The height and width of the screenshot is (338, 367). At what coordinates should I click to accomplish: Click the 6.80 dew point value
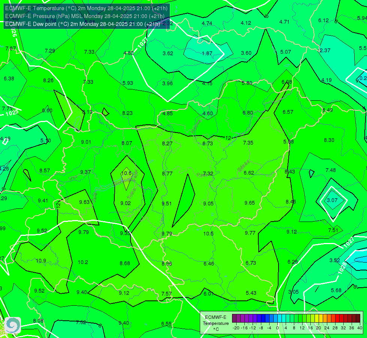point(248,113)
